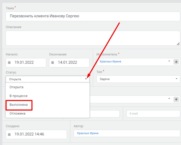
Task: Open Красных Ирина link in Исполнитель field
Action: [x=110, y=61]
